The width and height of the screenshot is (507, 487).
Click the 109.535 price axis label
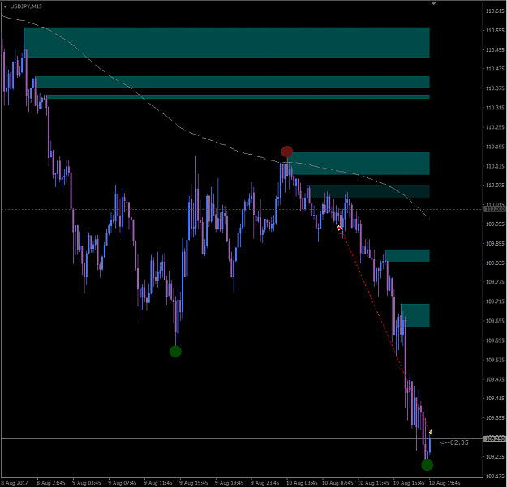point(495,360)
